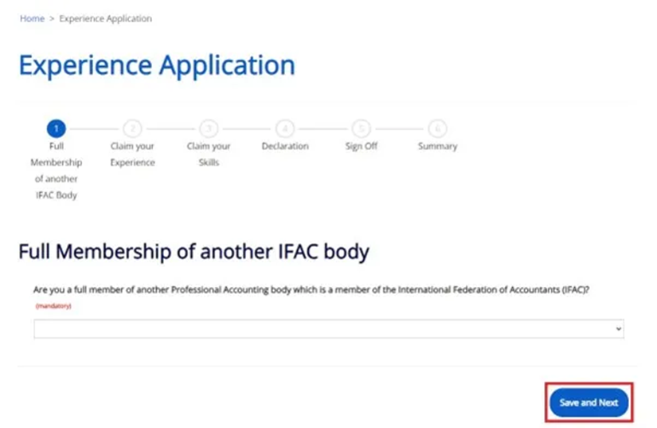Viewport: 657px width, 428px height.
Task: Click the chevron arrow of the membership dropdown
Action: point(618,329)
